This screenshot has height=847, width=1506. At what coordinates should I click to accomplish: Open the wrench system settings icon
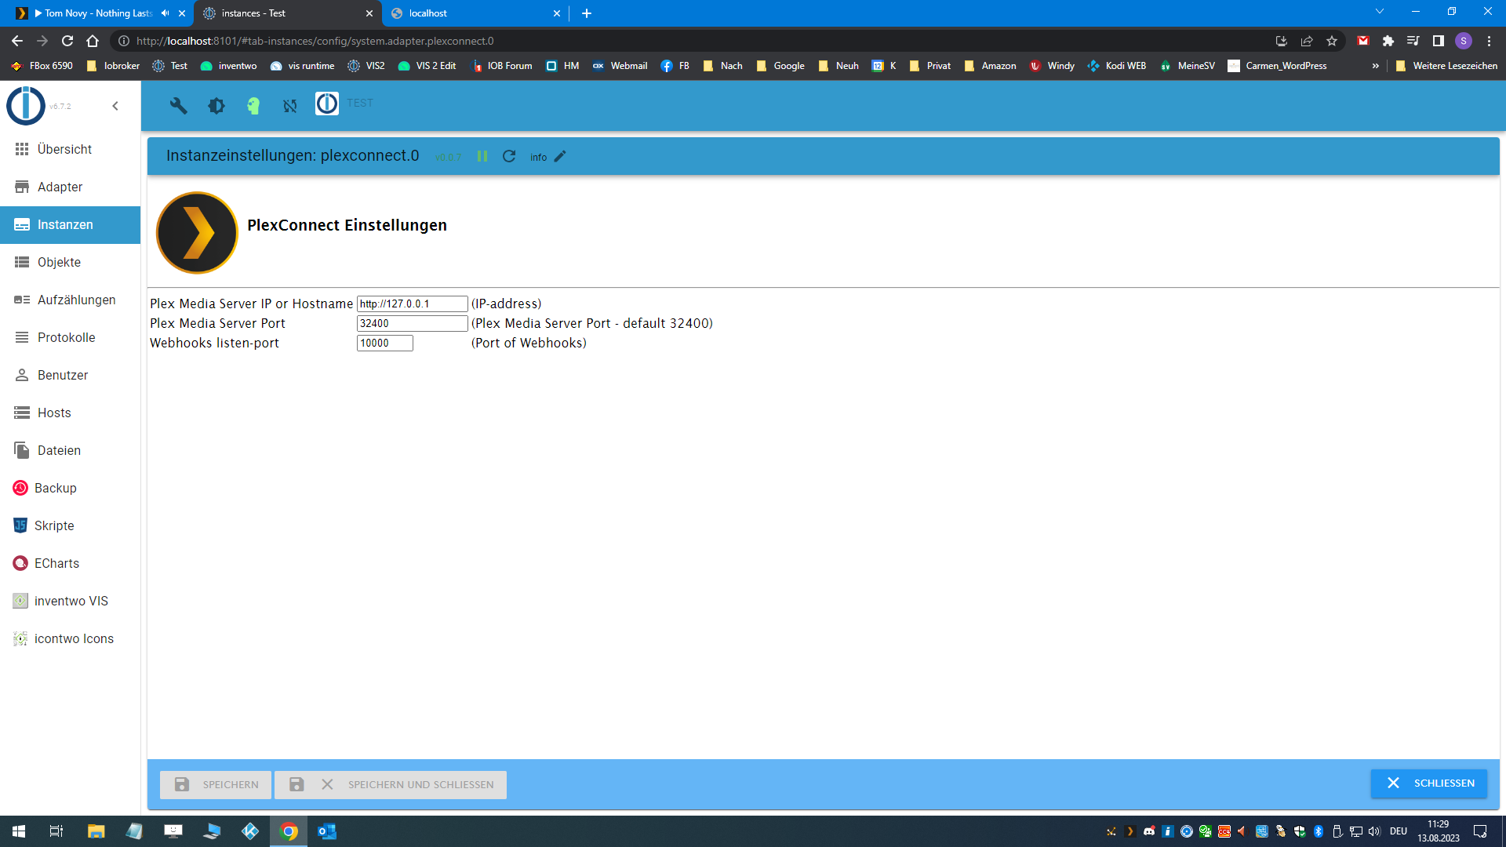[x=179, y=105]
